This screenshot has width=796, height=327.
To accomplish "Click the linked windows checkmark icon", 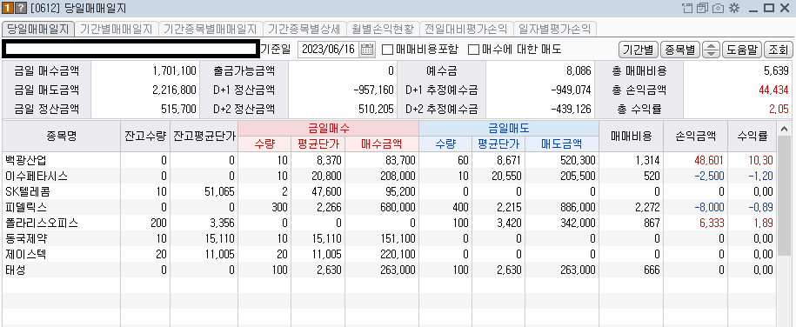I will pyautogui.click(x=702, y=8).
